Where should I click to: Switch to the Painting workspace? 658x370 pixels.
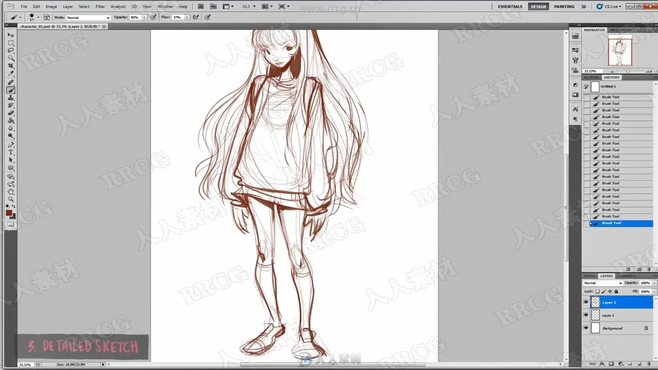(x=564, y=7)
